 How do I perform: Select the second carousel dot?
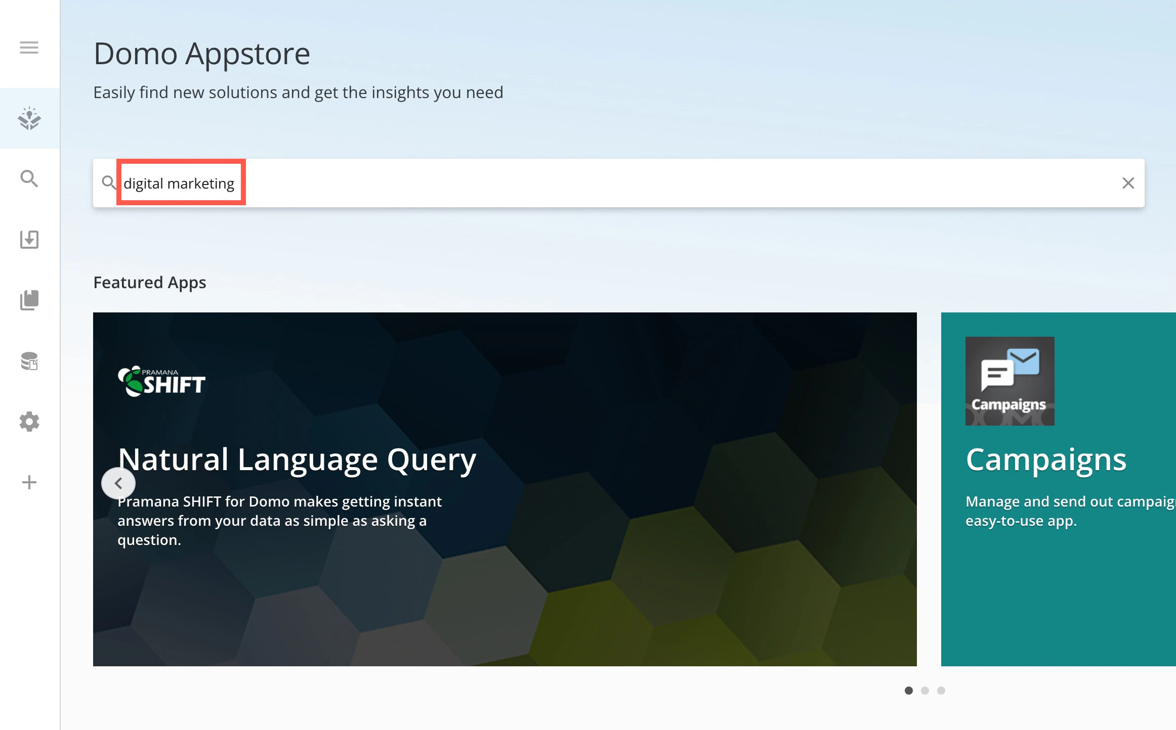pos(925,691)
